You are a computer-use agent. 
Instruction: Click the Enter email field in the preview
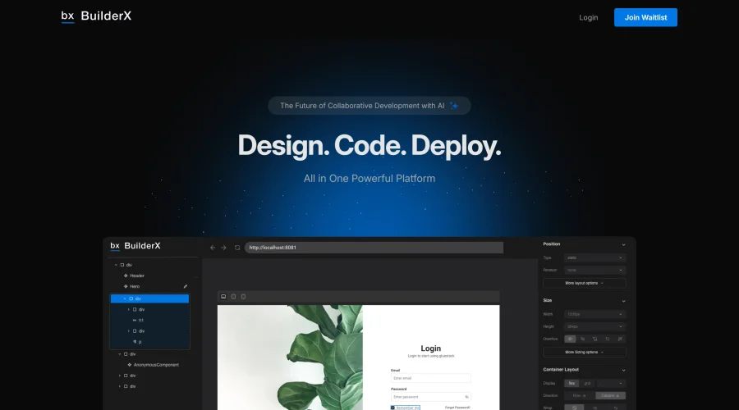click(x=431, y=379)
